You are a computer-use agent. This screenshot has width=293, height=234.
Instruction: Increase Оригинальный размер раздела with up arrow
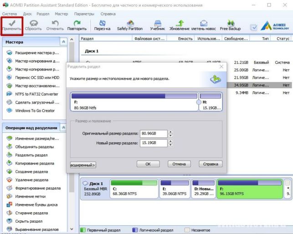[x=170, y=132]
